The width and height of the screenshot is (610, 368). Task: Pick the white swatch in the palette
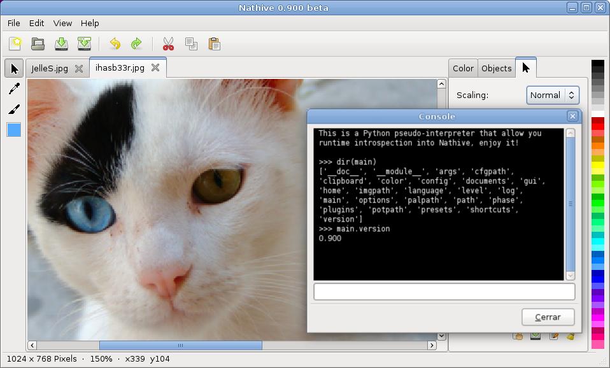point(597,113)
